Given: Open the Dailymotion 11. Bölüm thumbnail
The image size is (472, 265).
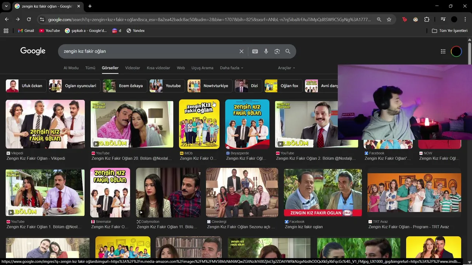Looking at the screenshot, I should point(169,192).
